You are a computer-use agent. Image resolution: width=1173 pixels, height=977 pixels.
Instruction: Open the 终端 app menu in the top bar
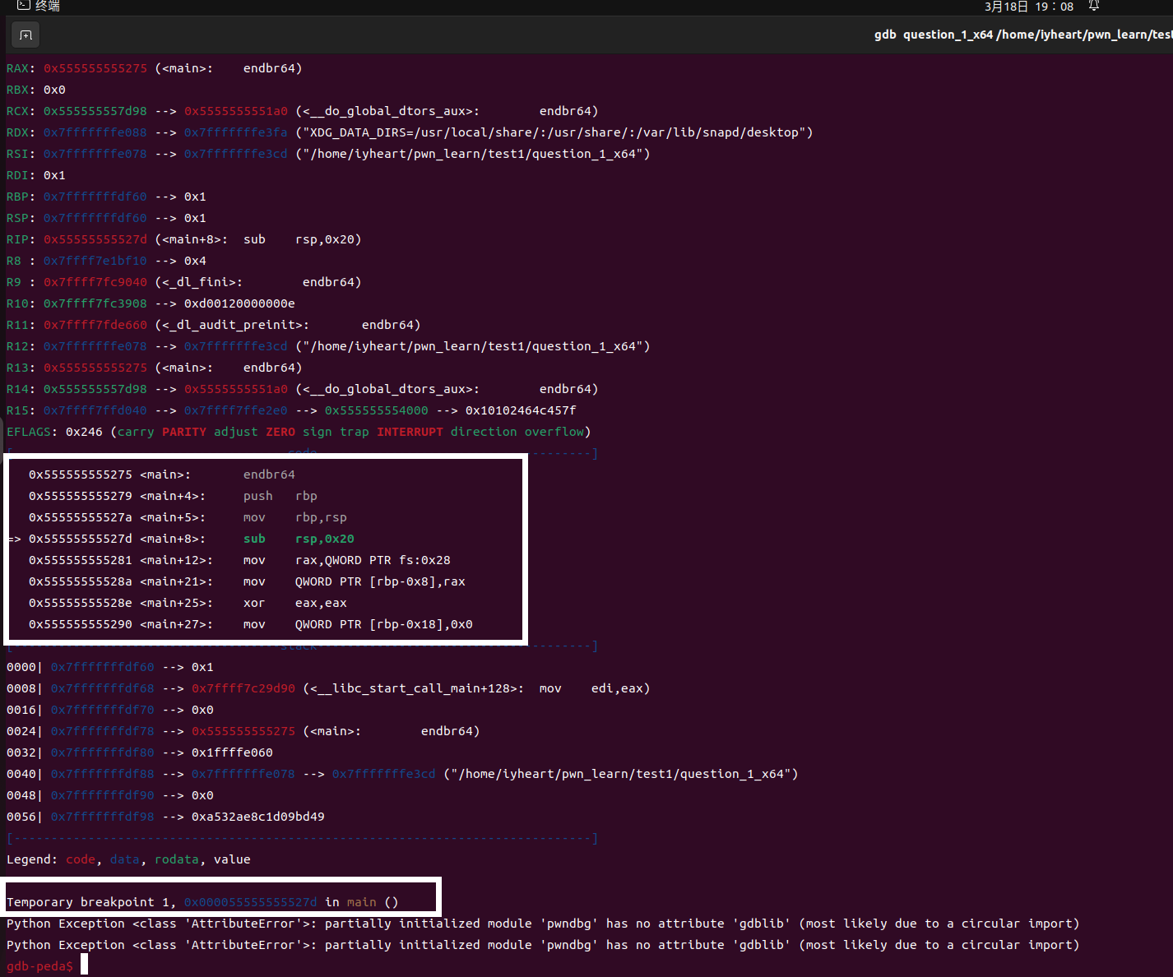pos(39,6)
